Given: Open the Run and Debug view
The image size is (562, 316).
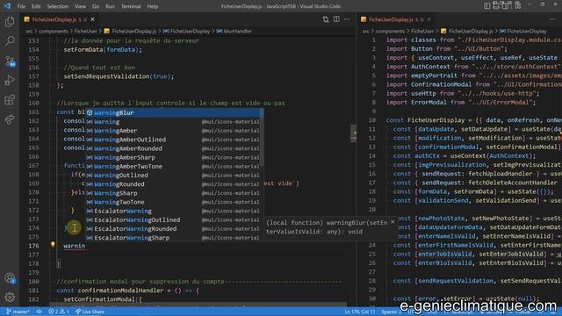Looking at the screenshot, I should (x=10, y=80).
